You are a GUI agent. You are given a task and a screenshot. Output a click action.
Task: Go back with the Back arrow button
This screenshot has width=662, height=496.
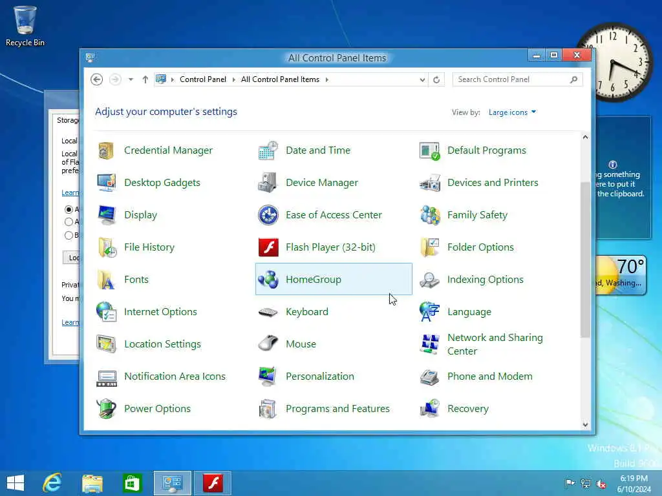point(97,79)
